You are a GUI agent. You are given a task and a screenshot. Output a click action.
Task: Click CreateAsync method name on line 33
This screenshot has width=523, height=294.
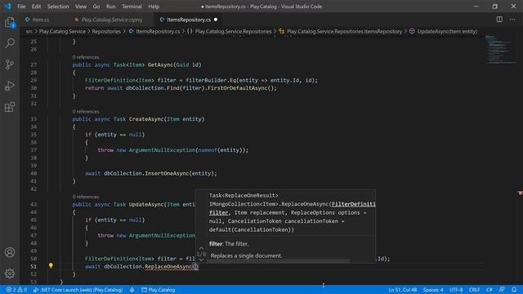tap(146, 119)
